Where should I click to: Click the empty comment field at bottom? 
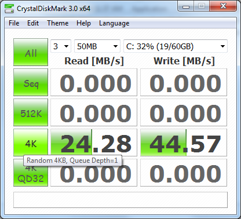(121, 200)
